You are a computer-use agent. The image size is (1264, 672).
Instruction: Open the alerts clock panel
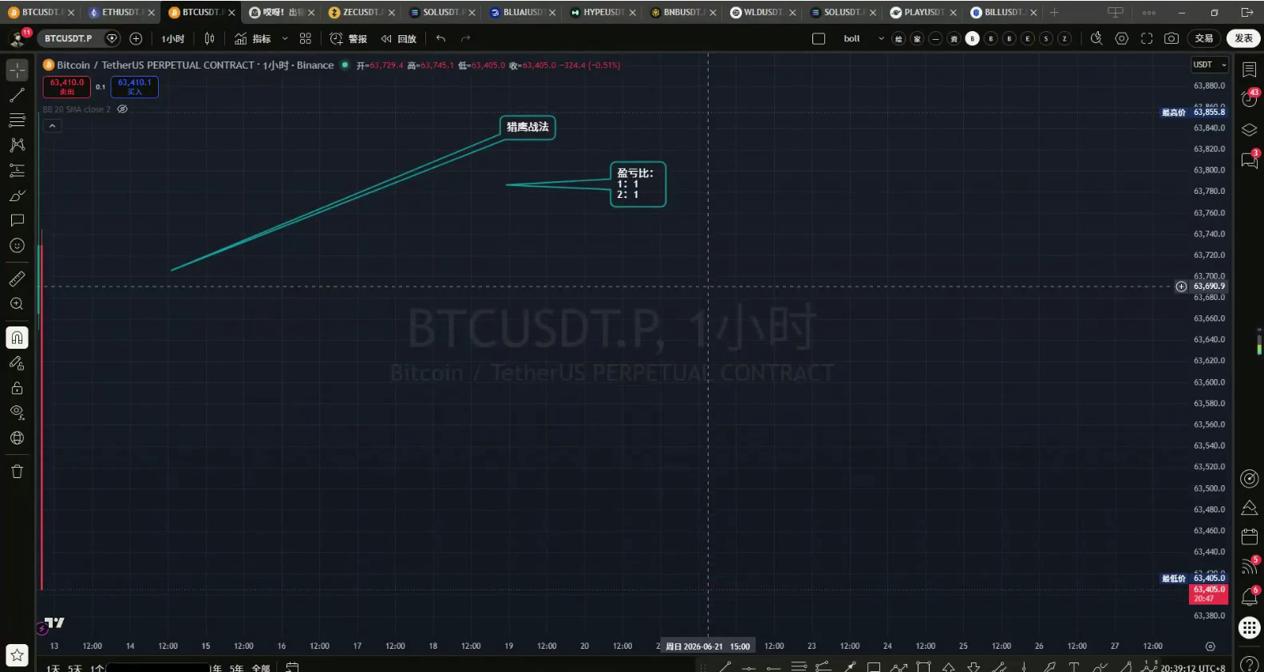click(x=1249, y=99)
